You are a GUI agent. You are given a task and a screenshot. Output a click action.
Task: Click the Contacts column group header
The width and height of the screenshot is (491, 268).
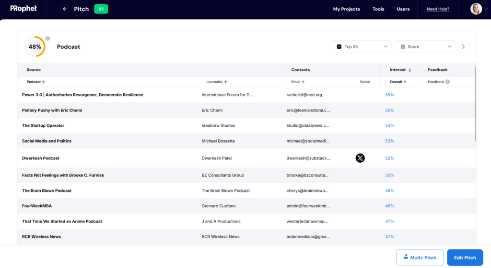pos(300,70)
